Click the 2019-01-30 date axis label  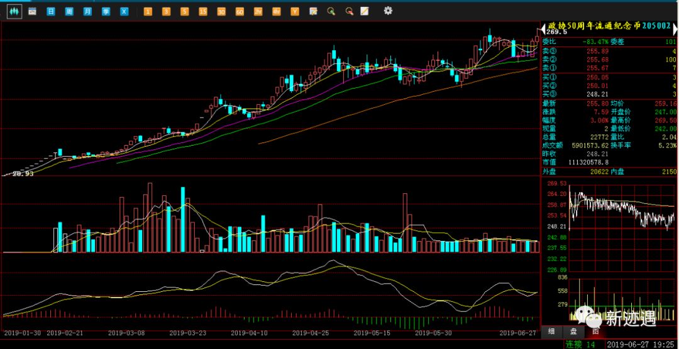[x=22, y=333]
